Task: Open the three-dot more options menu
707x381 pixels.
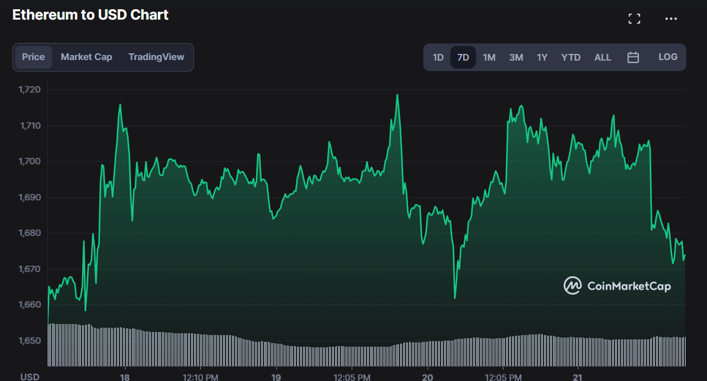Action: point(671,18)
